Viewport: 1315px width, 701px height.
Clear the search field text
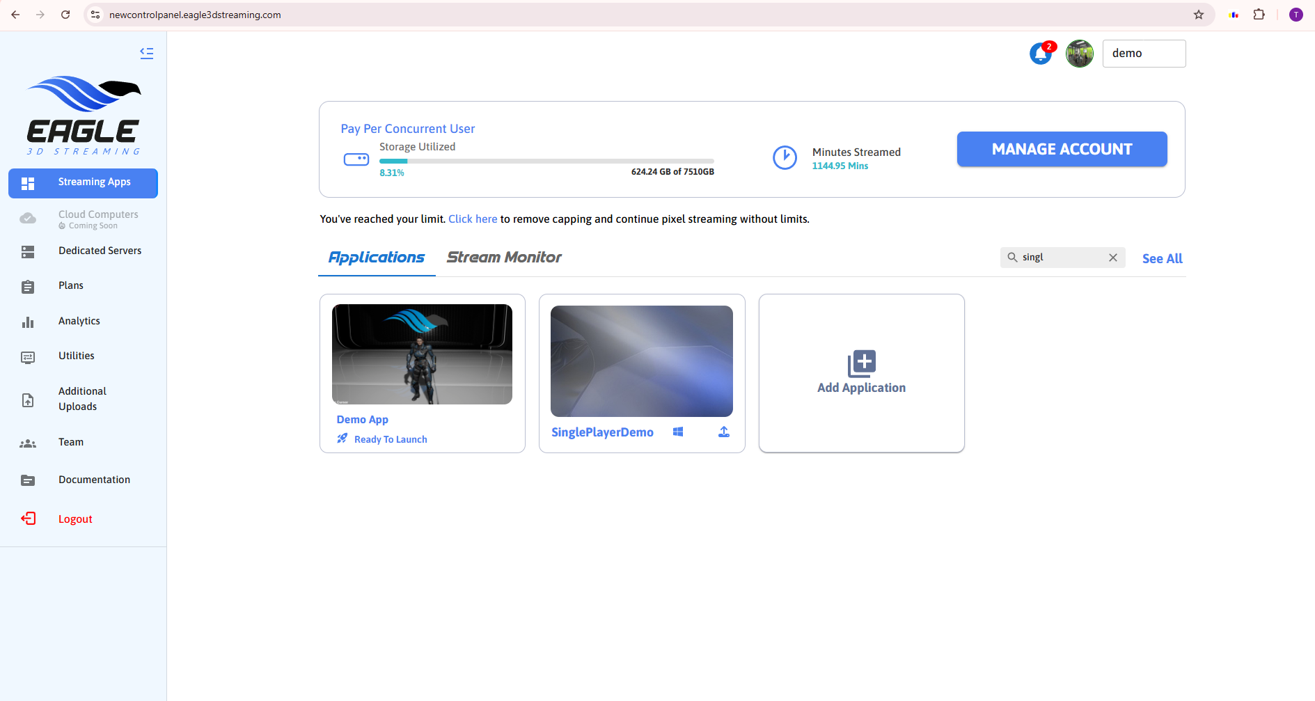(1113, 258)
